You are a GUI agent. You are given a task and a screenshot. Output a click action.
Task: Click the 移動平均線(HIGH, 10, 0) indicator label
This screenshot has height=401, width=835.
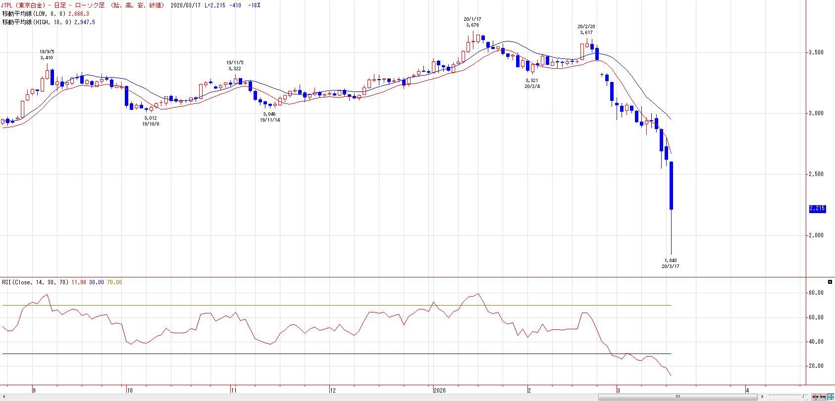(37, 22)
